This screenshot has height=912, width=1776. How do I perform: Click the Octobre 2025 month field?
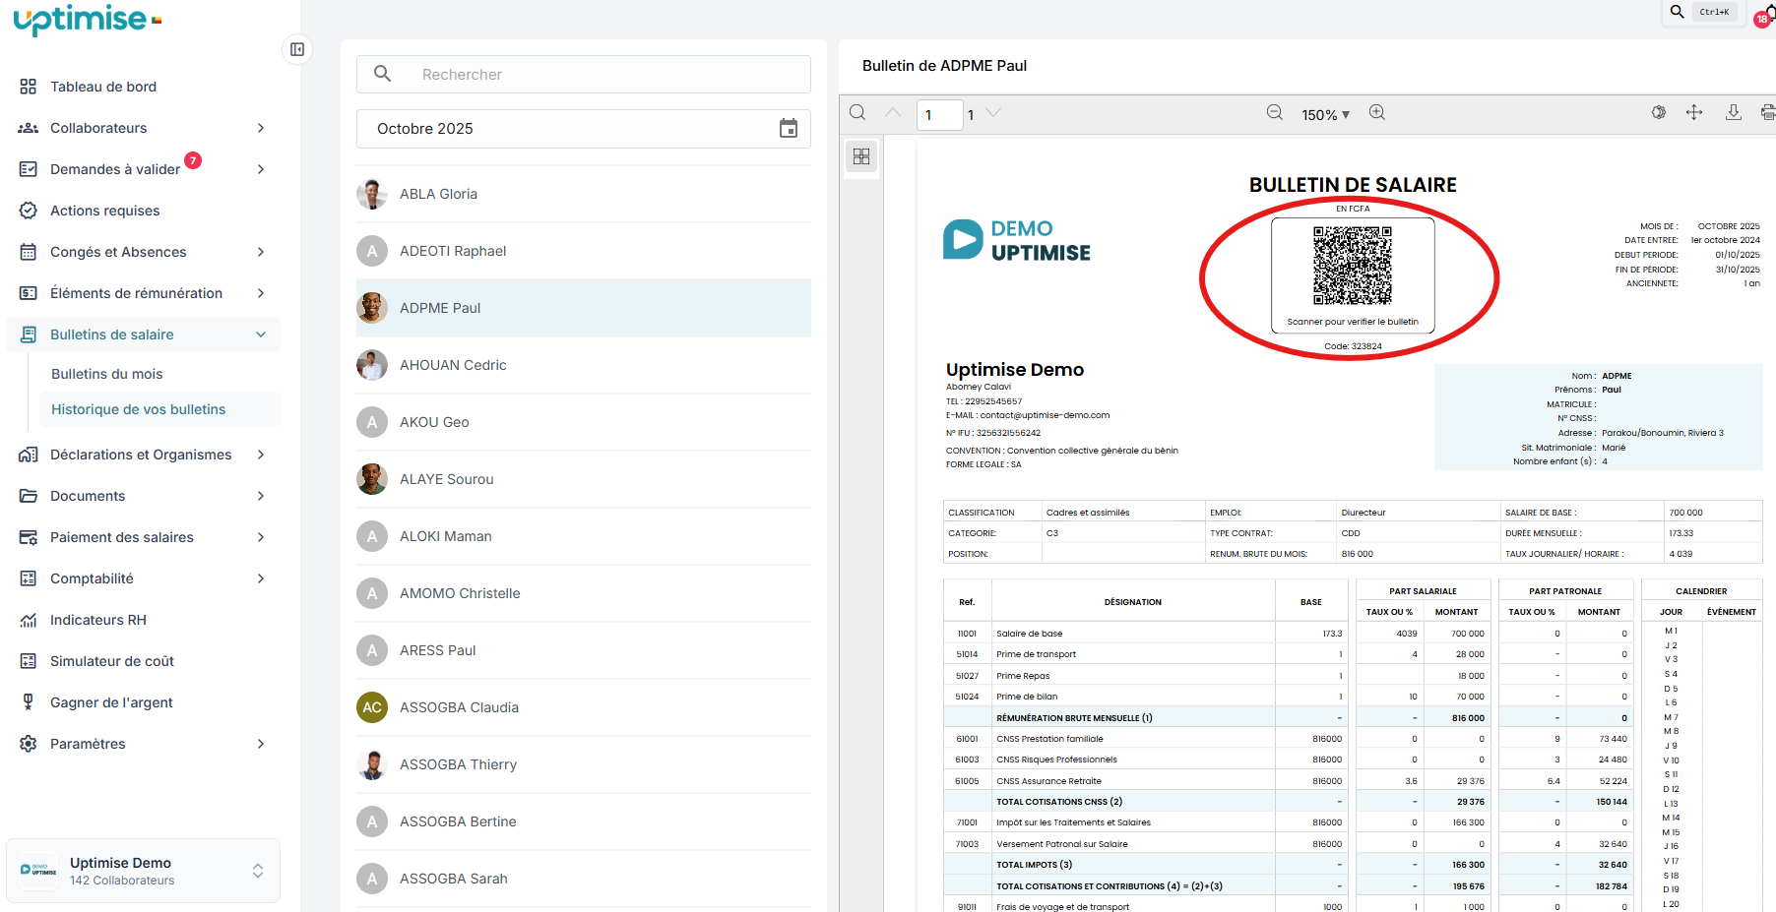pos(584,129)
